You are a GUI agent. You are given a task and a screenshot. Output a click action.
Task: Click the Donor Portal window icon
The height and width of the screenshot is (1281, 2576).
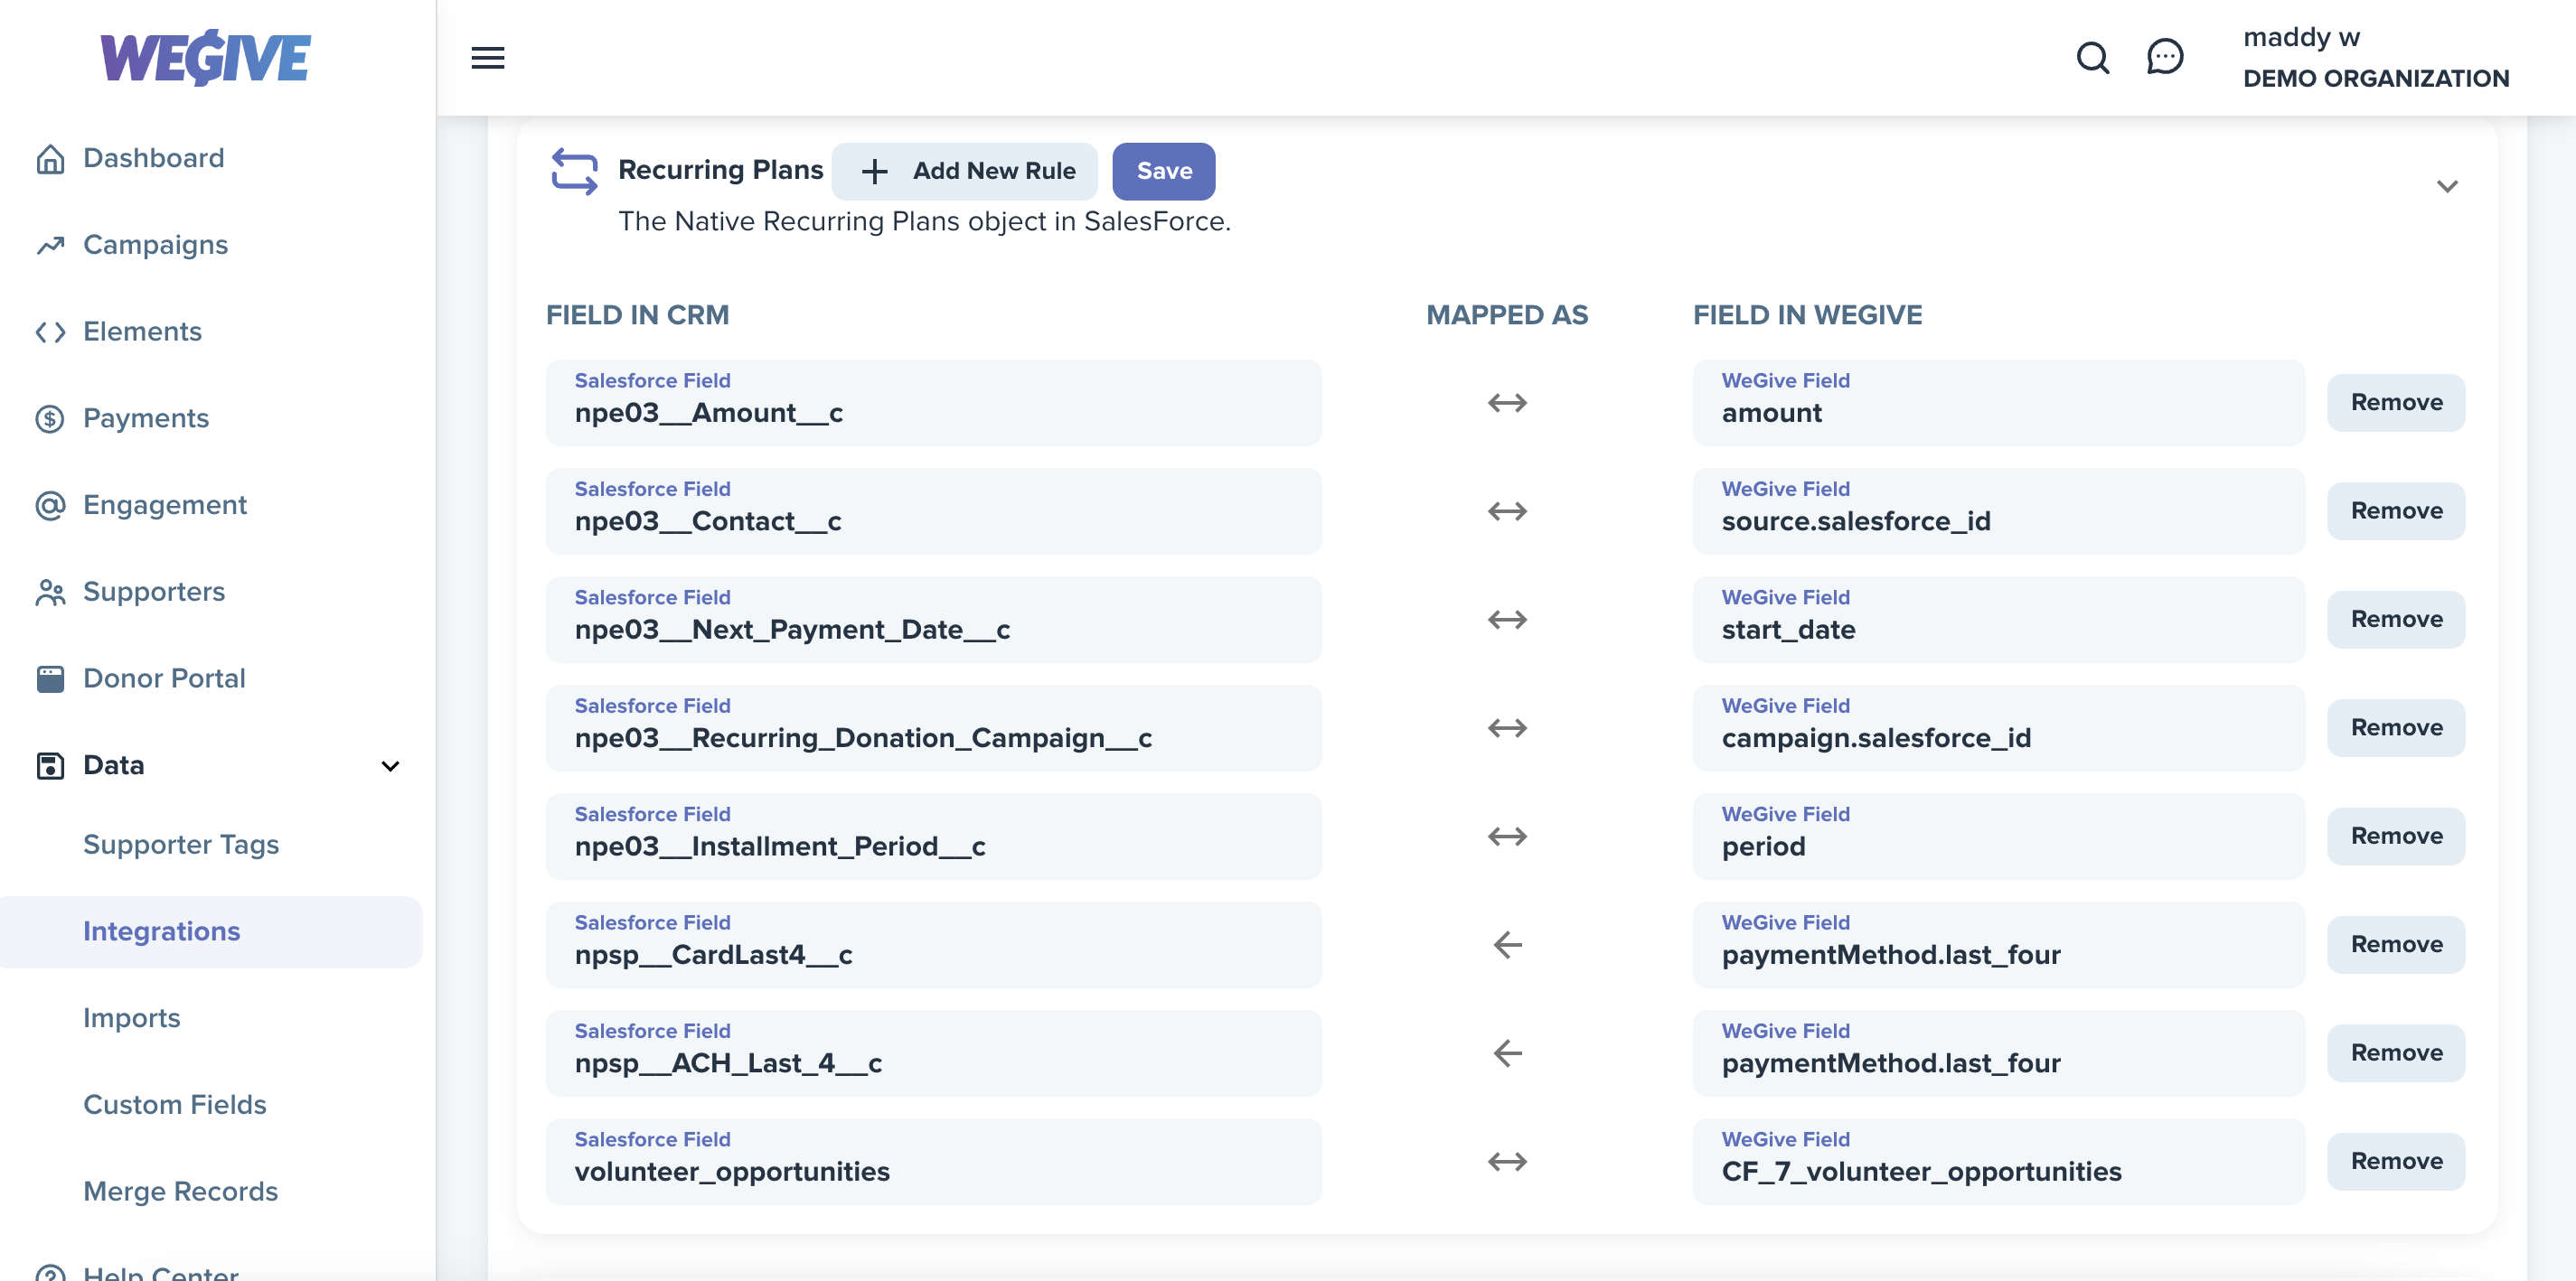tap(50, 679)
